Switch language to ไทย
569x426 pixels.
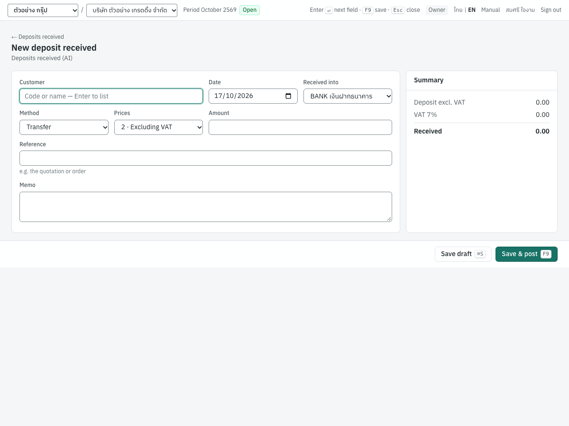click(458, 10)
